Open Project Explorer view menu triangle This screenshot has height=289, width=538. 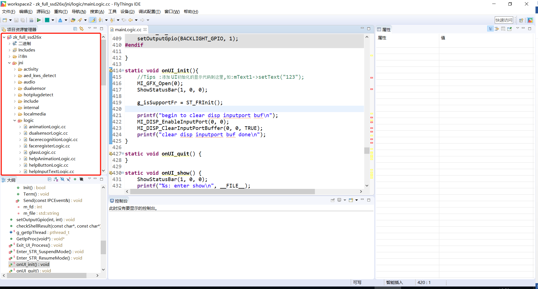pos(90,28)
